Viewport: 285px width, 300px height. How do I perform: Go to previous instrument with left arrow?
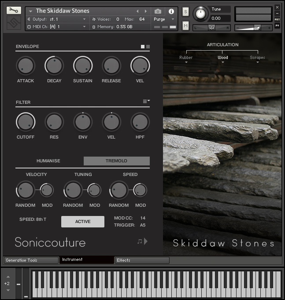point(137,11)
